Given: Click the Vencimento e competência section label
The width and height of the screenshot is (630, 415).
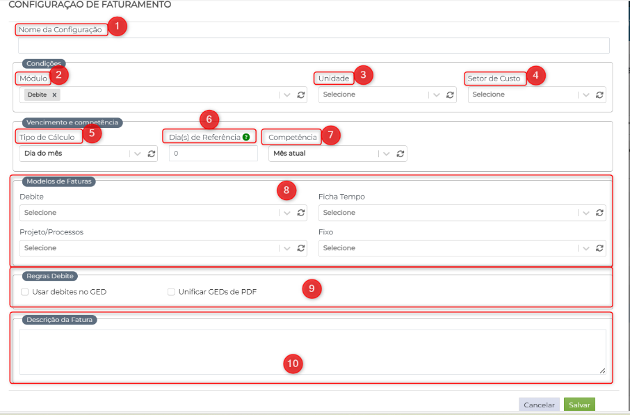Looking at the screenshot, I should coord(72,122).
